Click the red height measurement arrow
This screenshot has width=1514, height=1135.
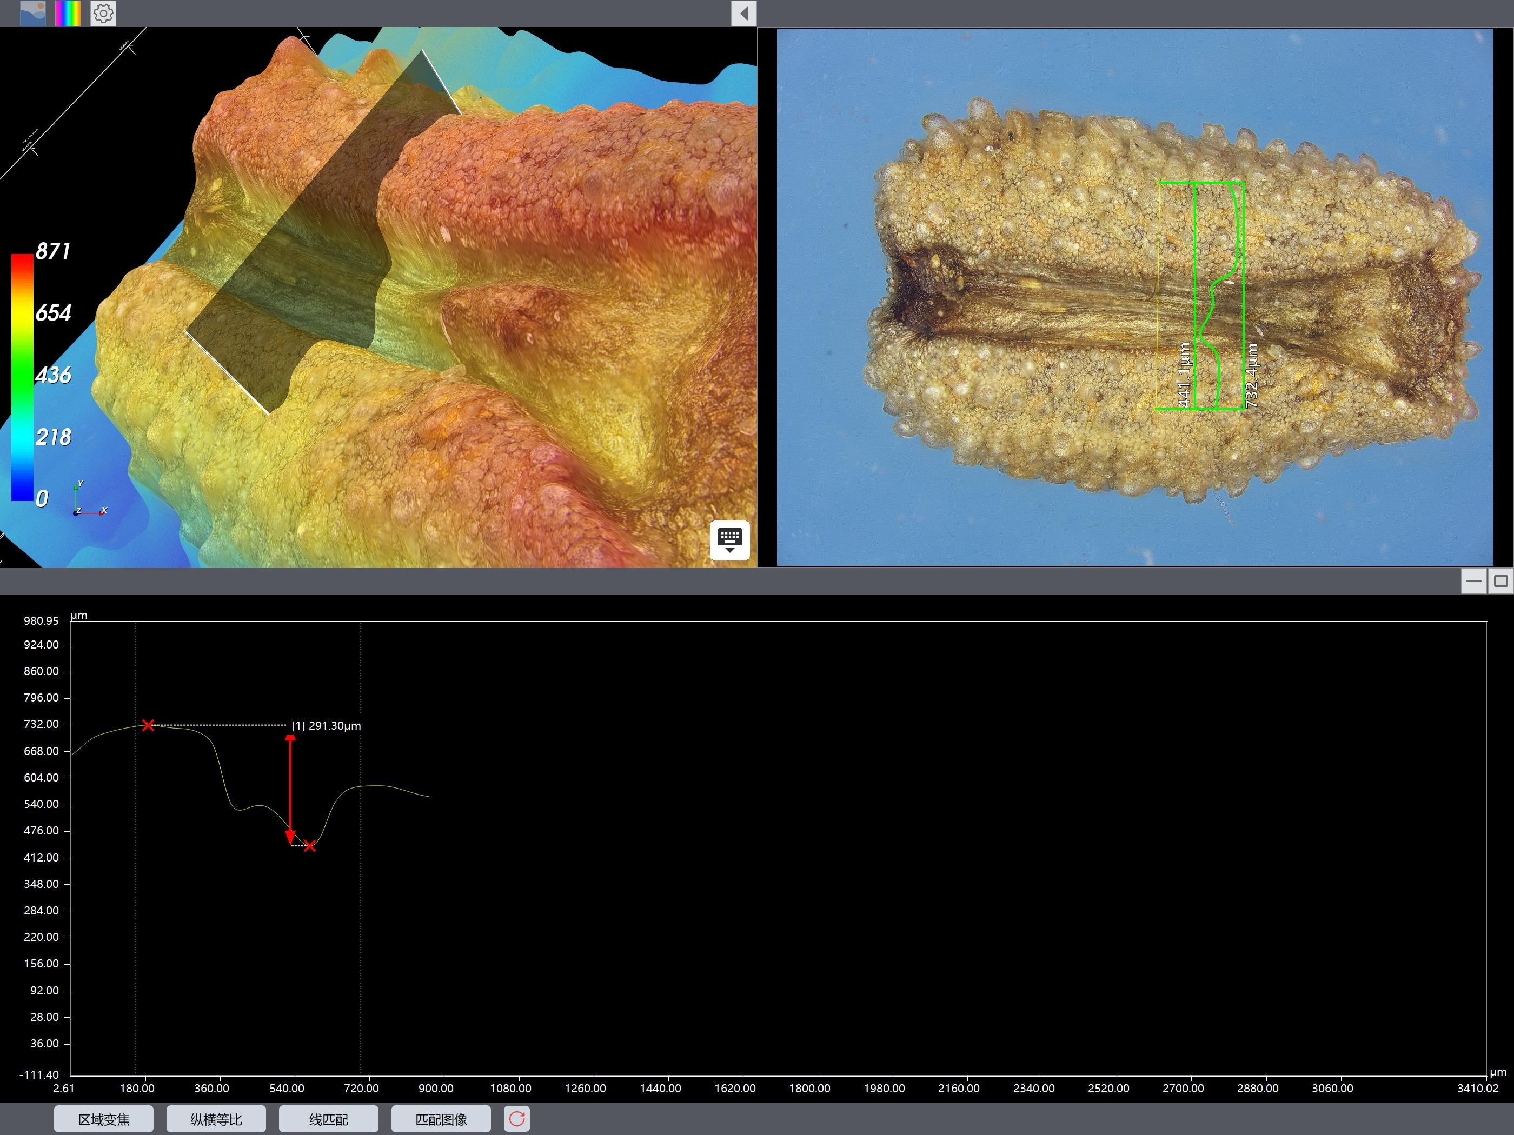290,787
